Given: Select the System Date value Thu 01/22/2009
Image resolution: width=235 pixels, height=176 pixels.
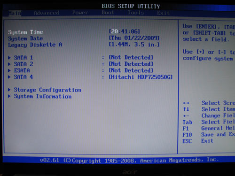Looking at the screenshot, I should pyautogui.click(x=134, y=38).
